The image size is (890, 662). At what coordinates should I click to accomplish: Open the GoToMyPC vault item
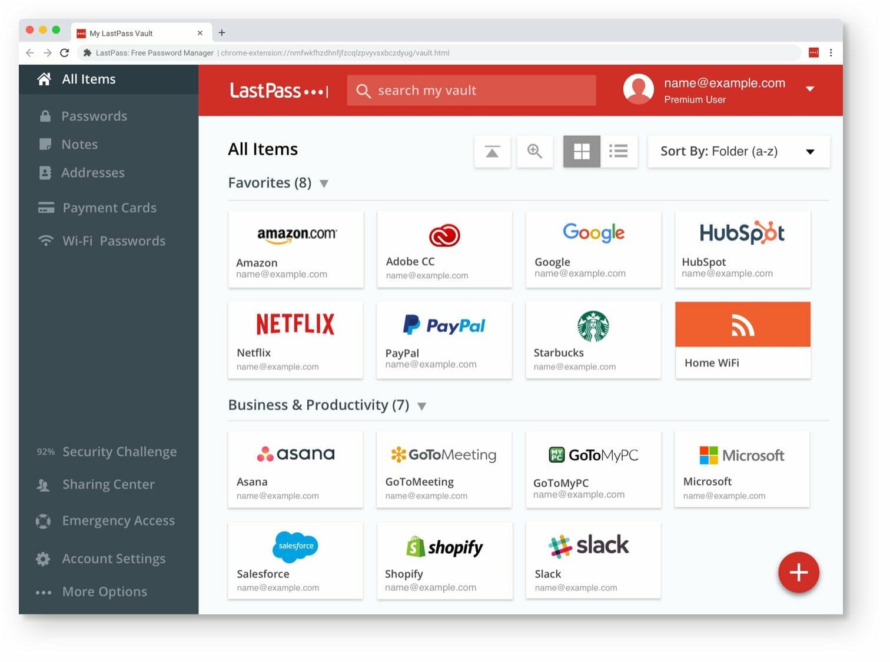point(593,469)
